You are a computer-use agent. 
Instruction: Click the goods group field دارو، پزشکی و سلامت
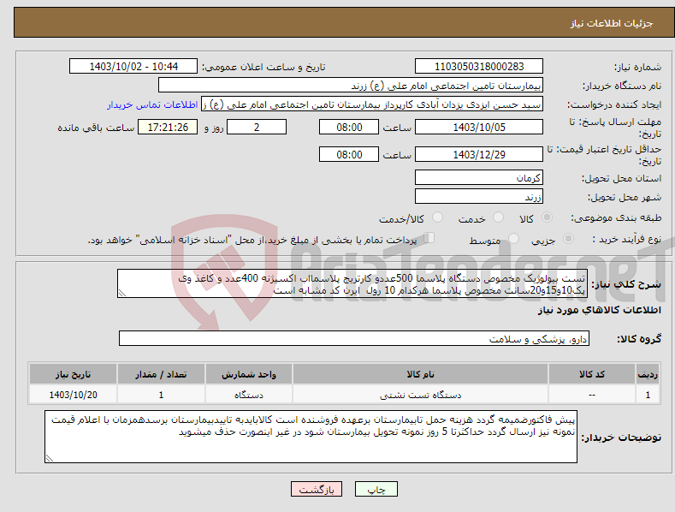(x=354, y=339)
